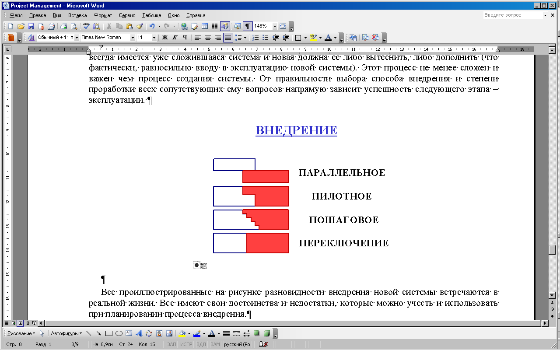
Task: Open the Правка menu
Action: [x=38, y=15]
